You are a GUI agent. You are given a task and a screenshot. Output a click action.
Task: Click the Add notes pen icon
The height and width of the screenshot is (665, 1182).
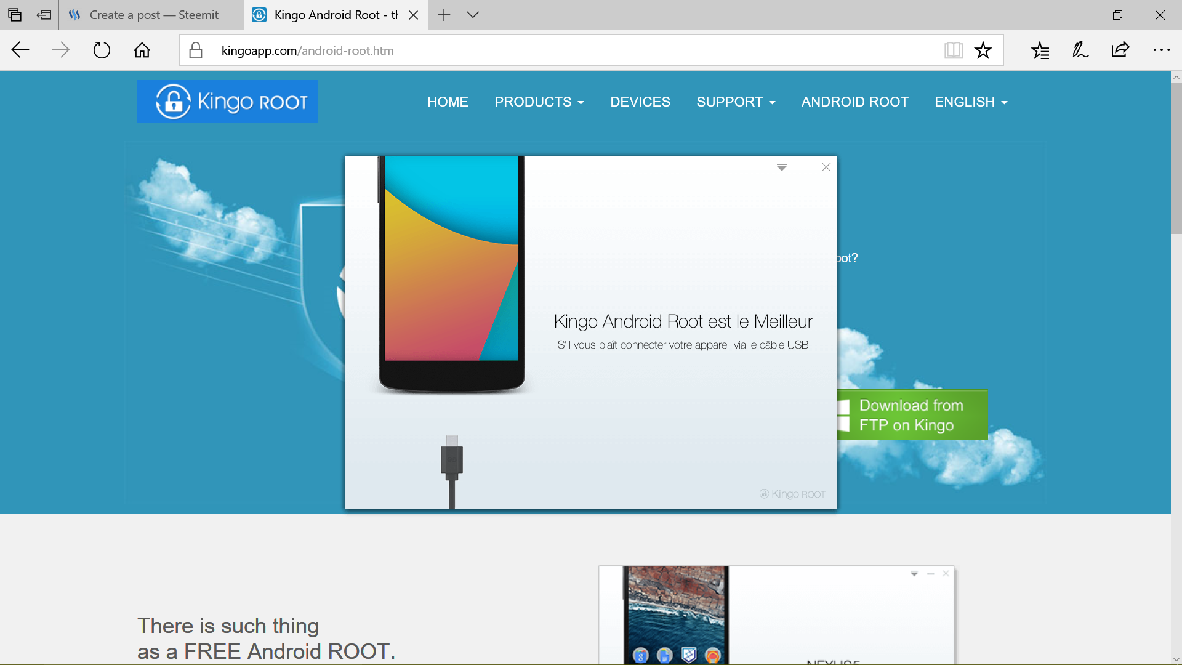click(x=1080, y=50)
